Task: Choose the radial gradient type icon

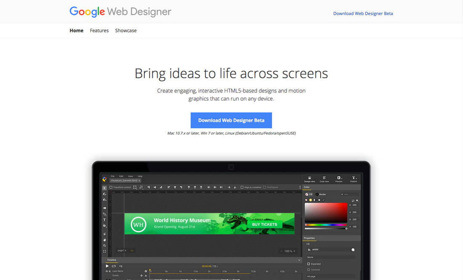Action: point(319,200)
